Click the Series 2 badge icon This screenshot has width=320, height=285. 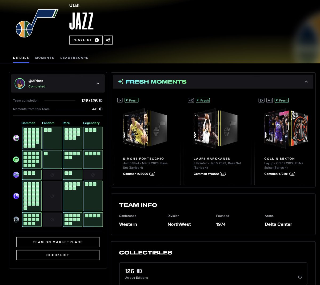[16, 196]
